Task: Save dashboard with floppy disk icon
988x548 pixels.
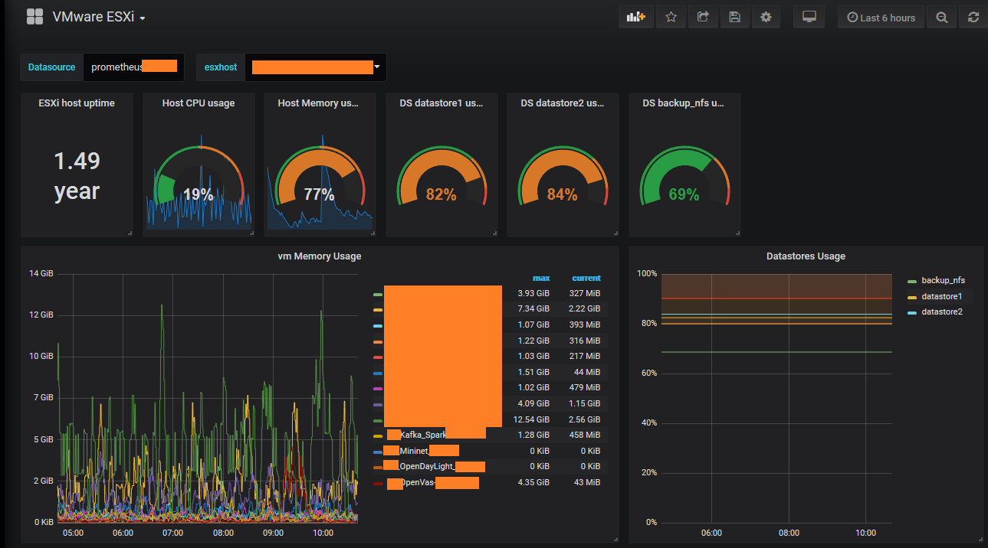Action: [x=734, y=17]
